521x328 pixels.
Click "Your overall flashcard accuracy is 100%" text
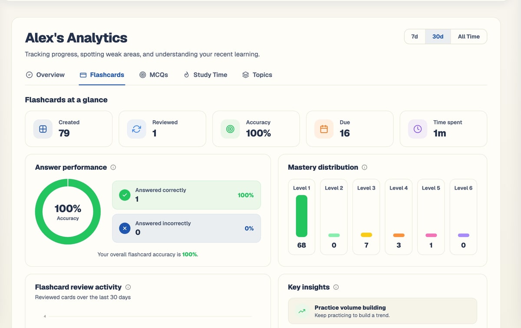click(x=148, y=255)
